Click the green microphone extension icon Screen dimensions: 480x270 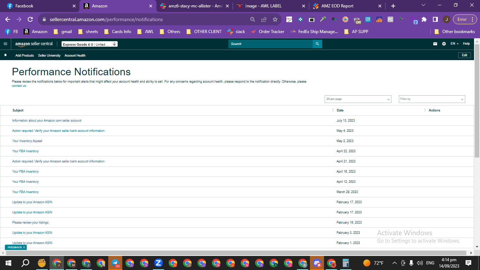(323, 19)
